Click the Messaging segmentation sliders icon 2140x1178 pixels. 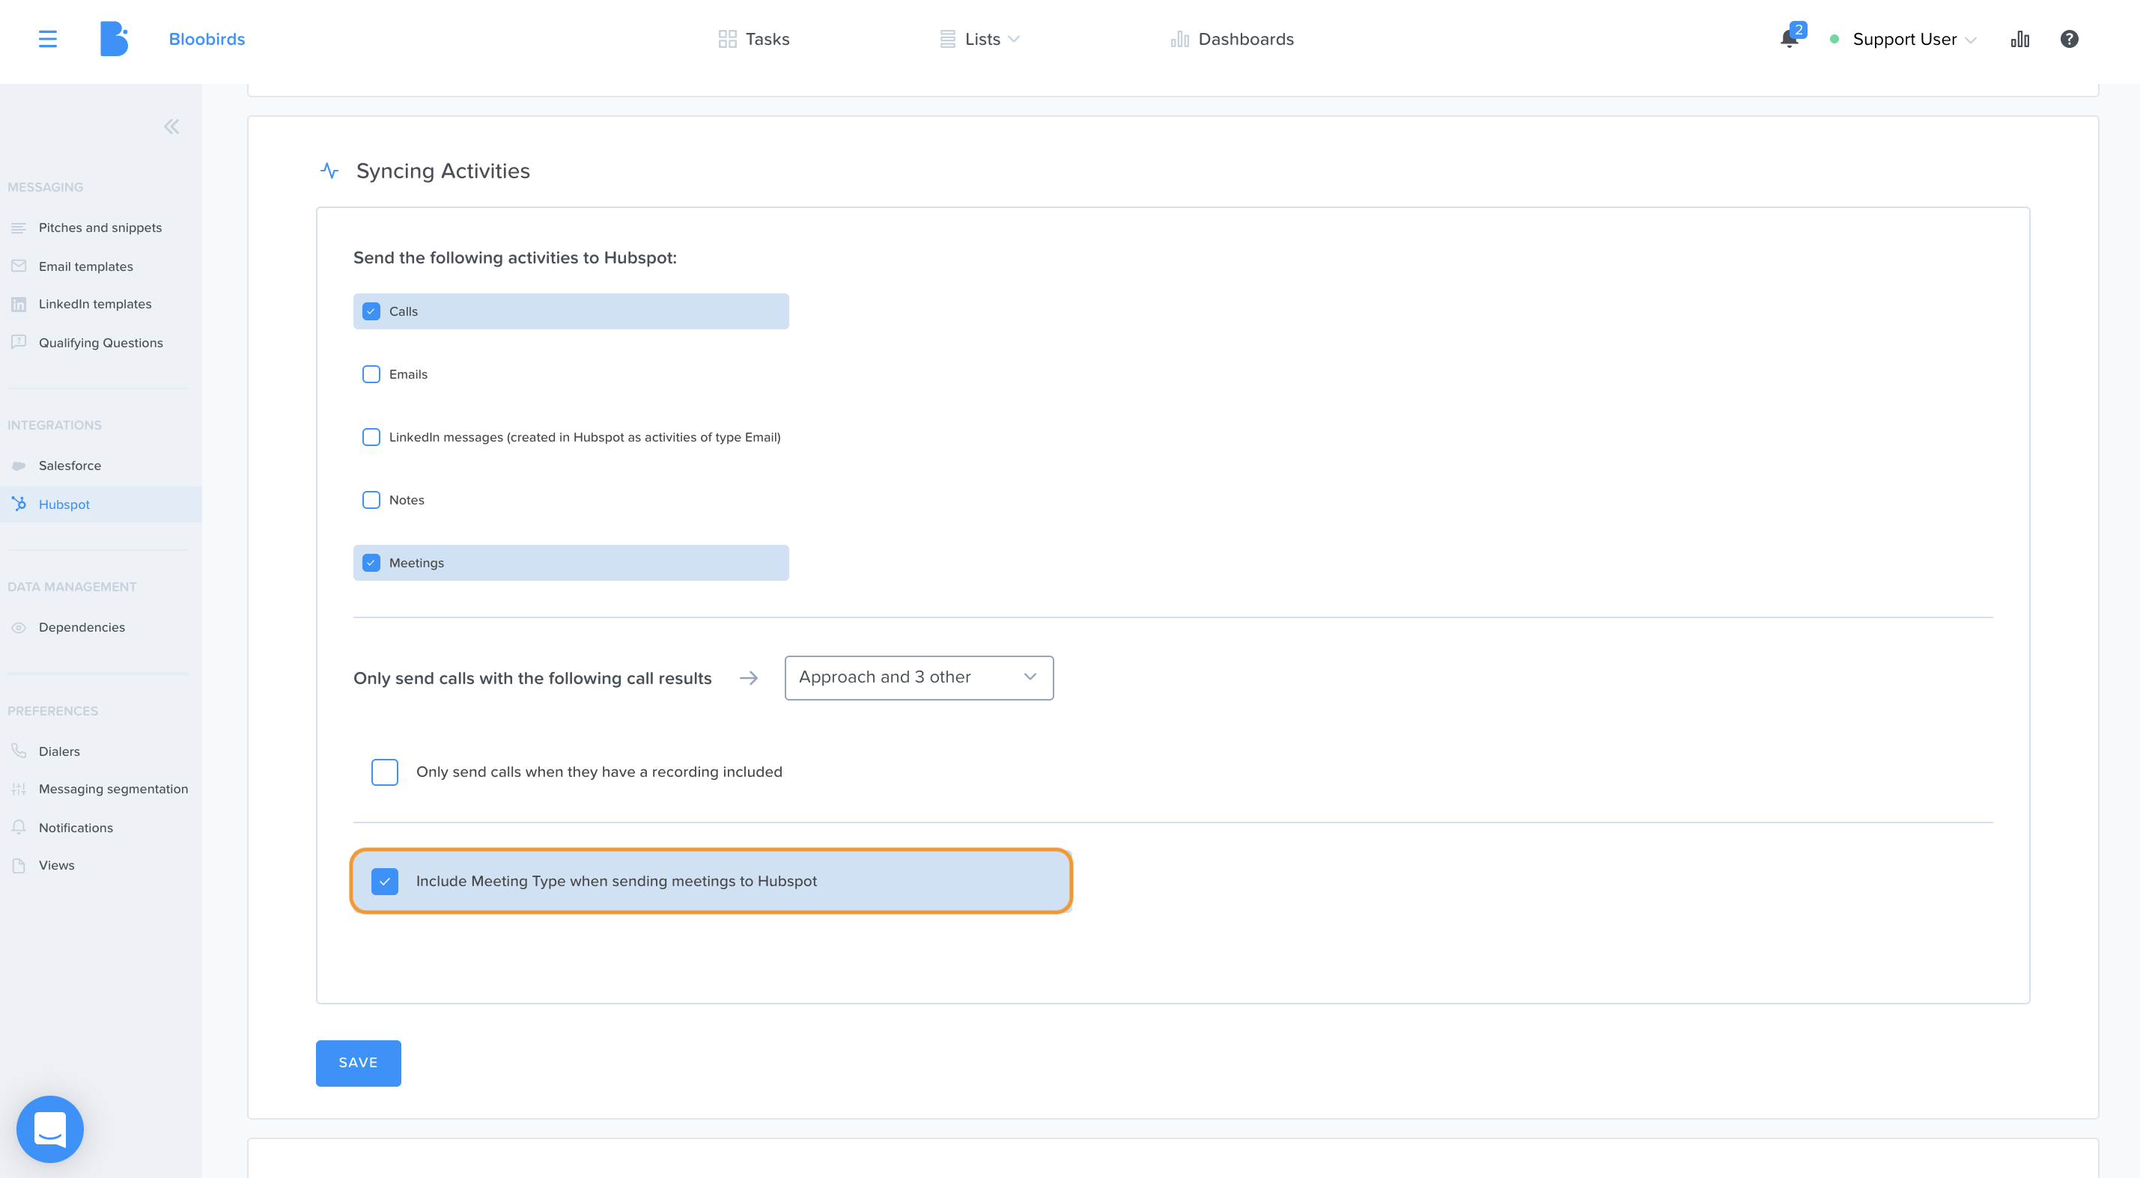tap(18, 790)
